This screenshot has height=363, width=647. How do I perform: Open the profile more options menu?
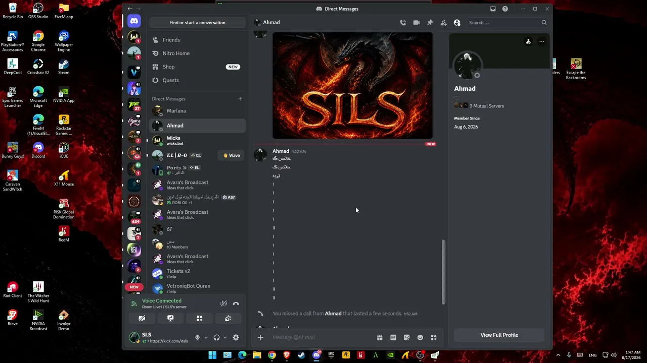(541, 41)
